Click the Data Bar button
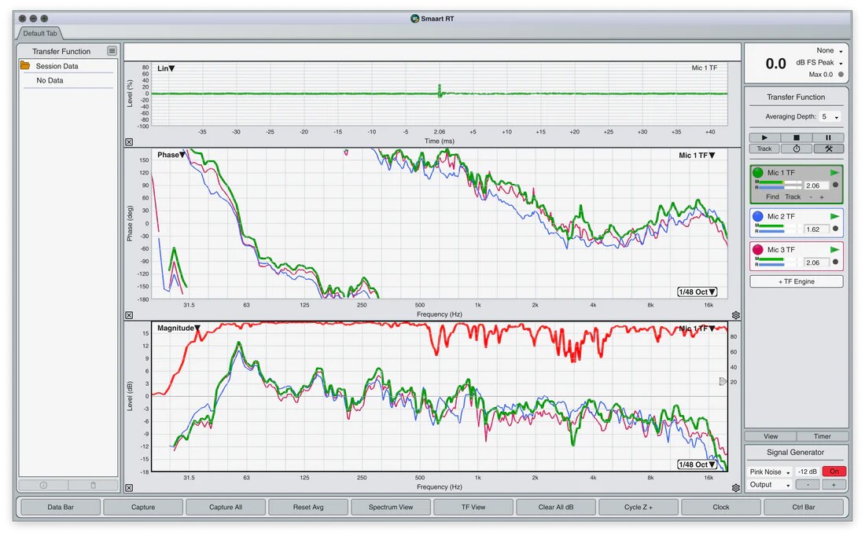The height and width of the screenshot is (536, 865). (60, 507)
